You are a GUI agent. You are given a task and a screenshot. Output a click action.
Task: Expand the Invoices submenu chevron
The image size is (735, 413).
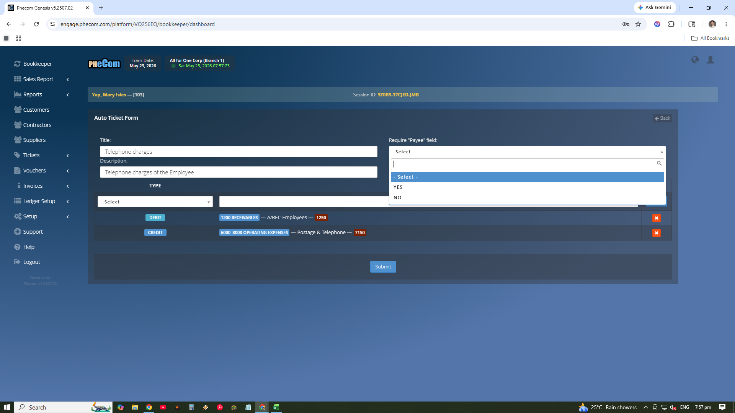pyautogui.click(x=68, y=186)
